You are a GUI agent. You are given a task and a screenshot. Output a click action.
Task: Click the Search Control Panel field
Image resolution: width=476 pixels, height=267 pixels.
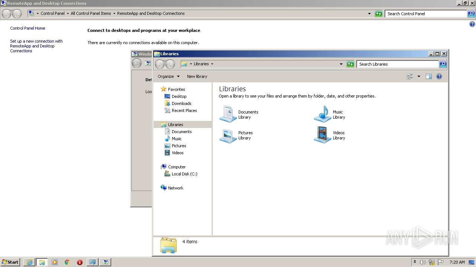(426, 14)
